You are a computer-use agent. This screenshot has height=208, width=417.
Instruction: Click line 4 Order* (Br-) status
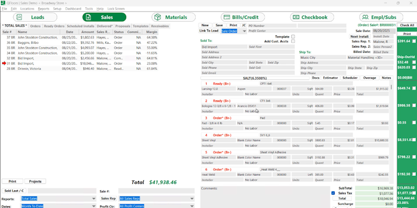click(222, 135)
